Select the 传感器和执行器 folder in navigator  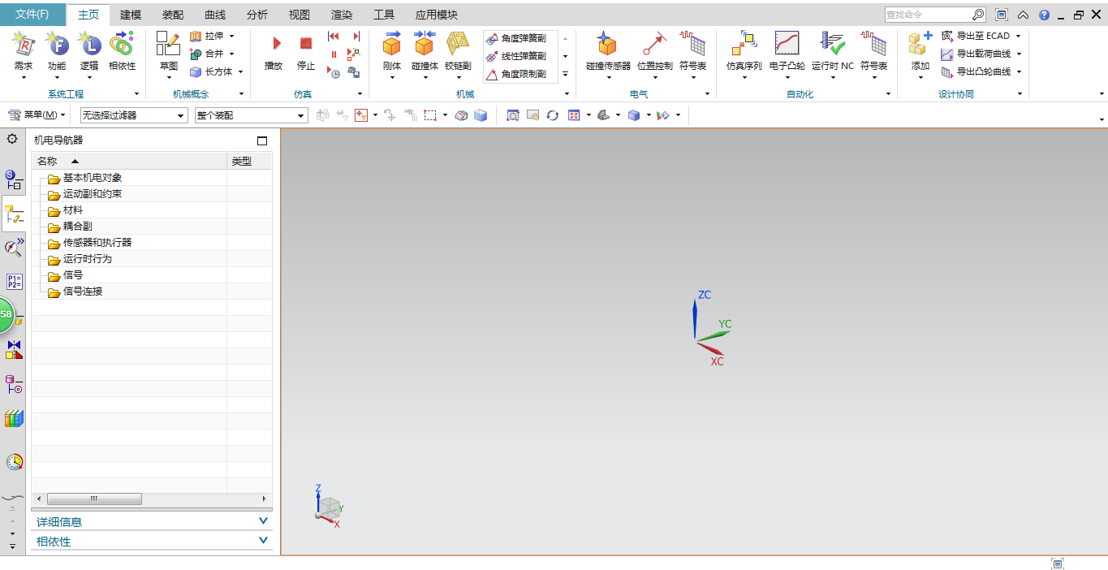coord(97,243)
